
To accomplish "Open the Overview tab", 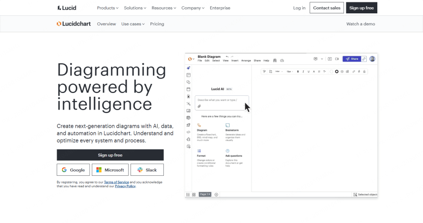I will (106, 24).
